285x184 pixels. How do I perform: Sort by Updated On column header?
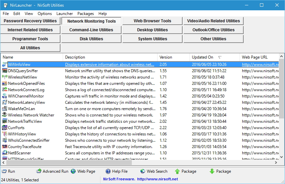click(215, 57)
